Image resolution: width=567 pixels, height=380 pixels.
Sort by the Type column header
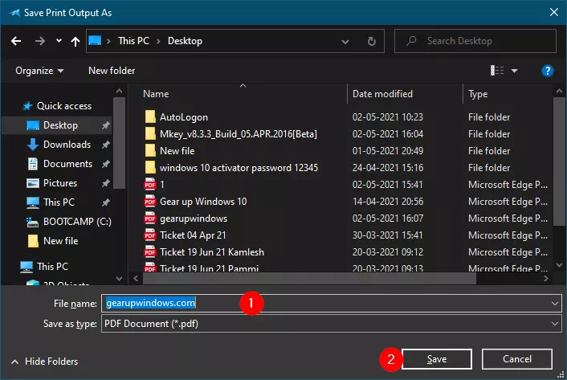pyautogui.click(x=478, y=94)
